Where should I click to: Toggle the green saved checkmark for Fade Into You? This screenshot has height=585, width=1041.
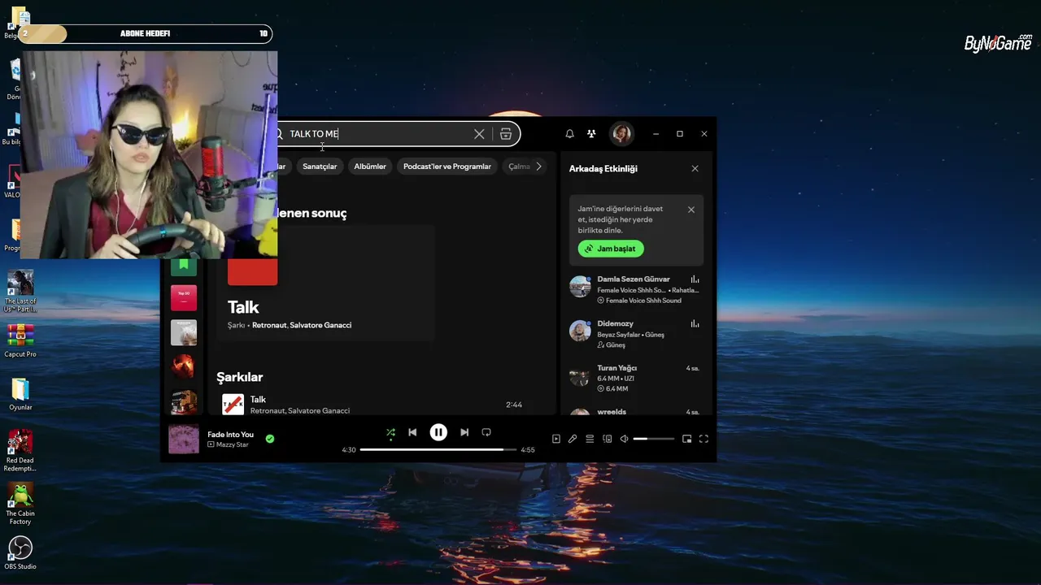click(270, 439)
